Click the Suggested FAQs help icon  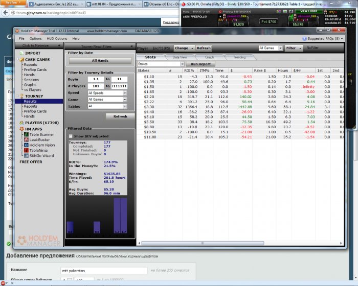[x=304, y=38]
